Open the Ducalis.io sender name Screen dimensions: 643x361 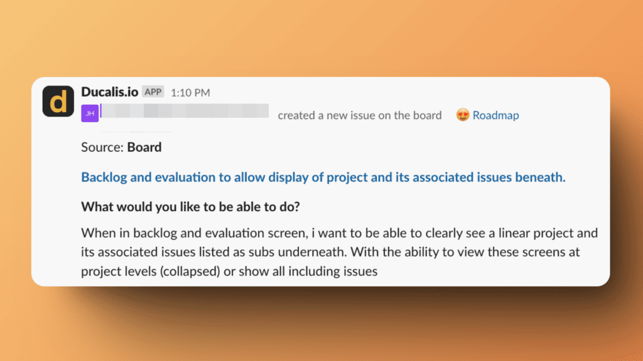[109, 92]
